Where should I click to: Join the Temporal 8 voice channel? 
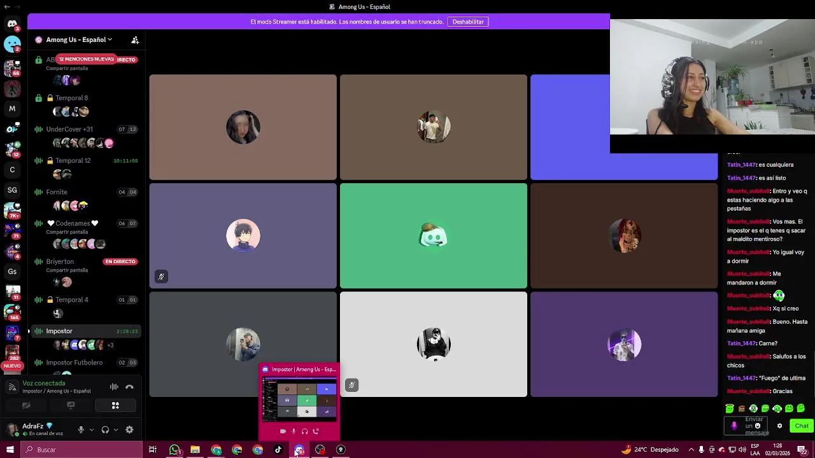[x=86, y=98]
